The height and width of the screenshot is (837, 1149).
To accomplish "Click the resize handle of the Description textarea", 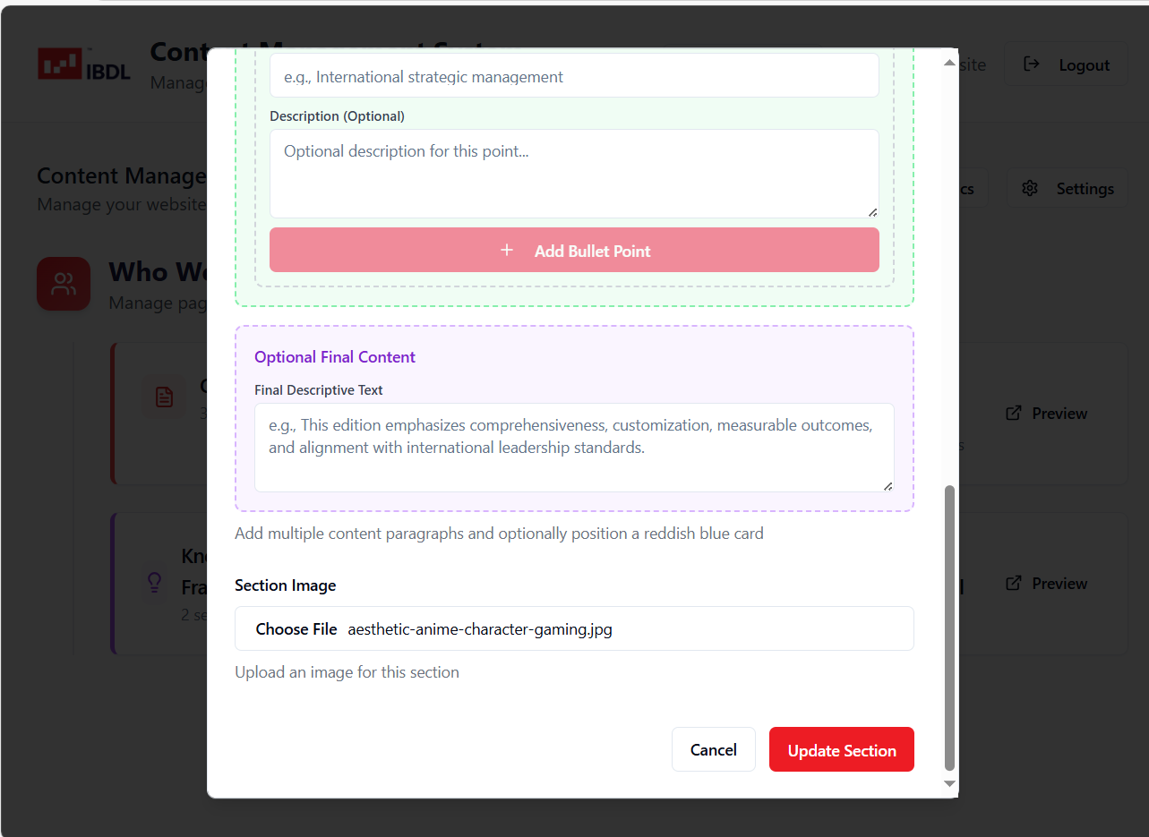I will [x=872, y=211].
